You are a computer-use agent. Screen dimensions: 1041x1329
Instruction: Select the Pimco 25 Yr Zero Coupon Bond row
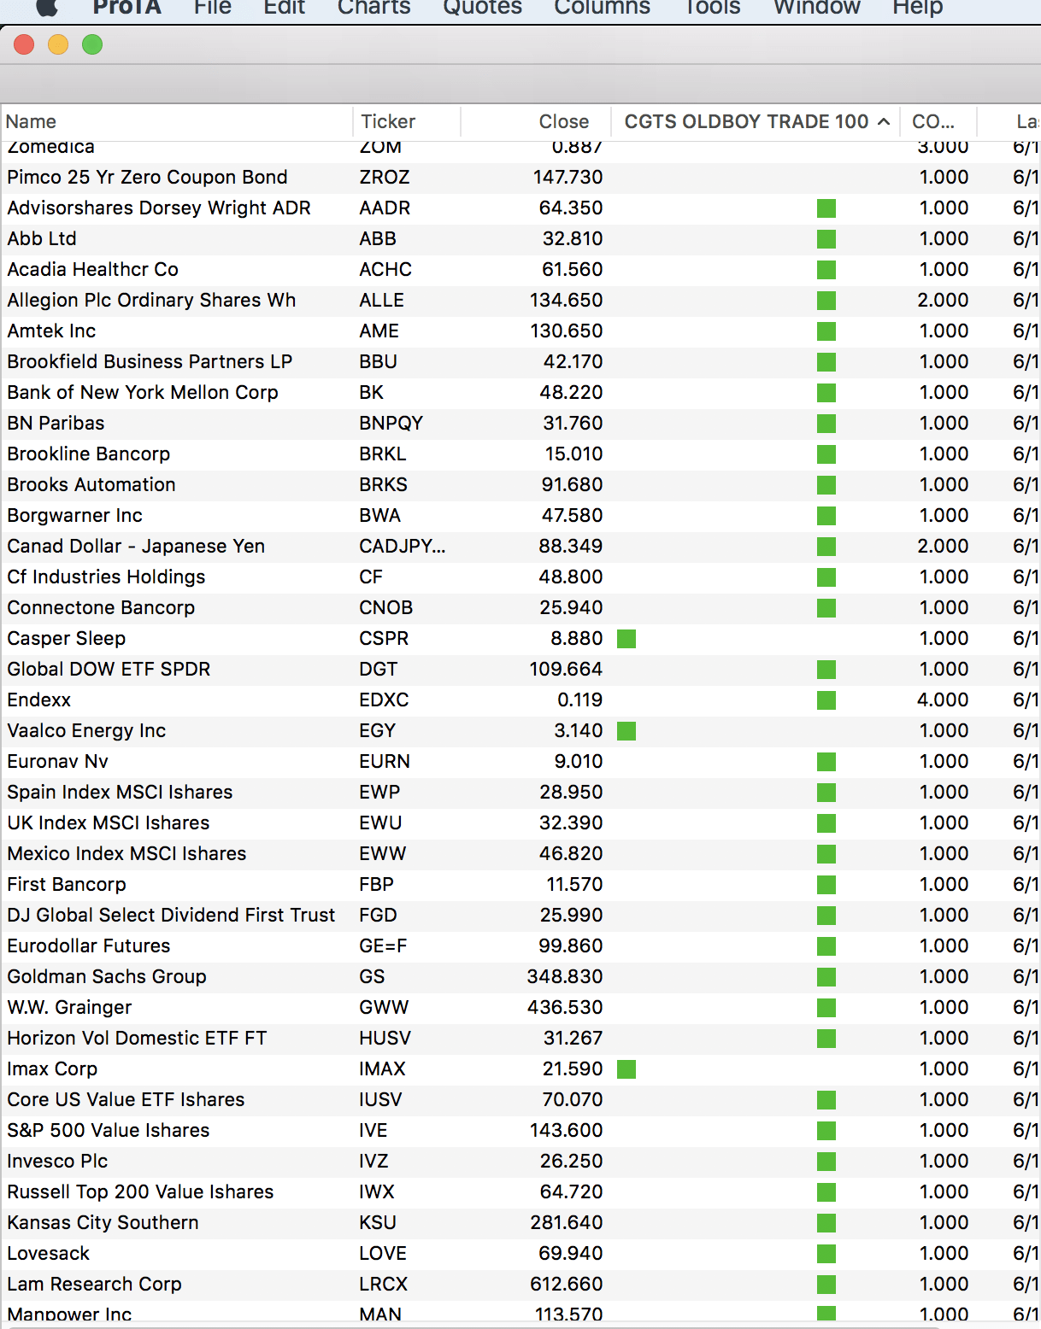tap(520, 178)
